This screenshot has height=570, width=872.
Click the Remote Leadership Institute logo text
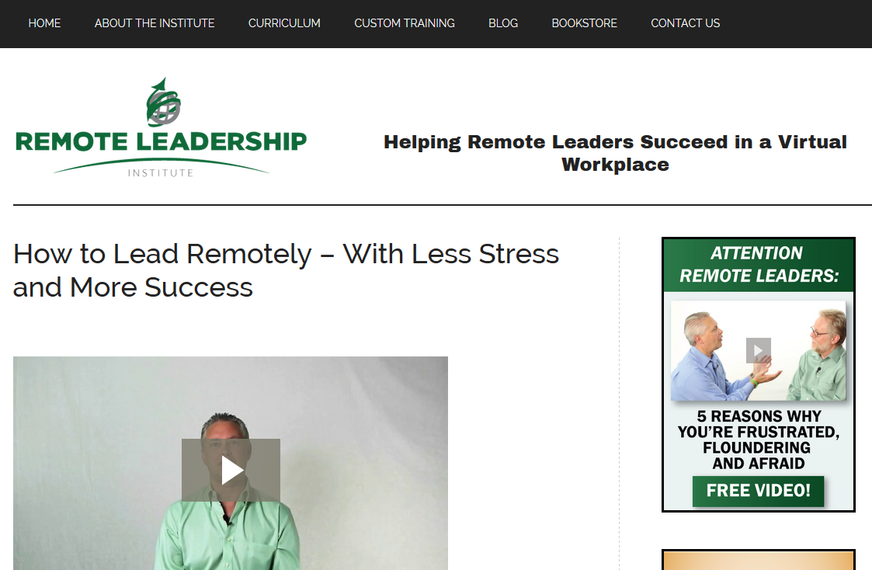(x=162, y=142)
